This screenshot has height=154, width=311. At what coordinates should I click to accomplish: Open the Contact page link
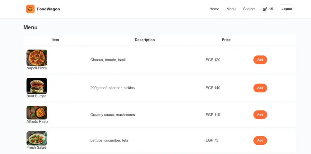tap(249, 9)
